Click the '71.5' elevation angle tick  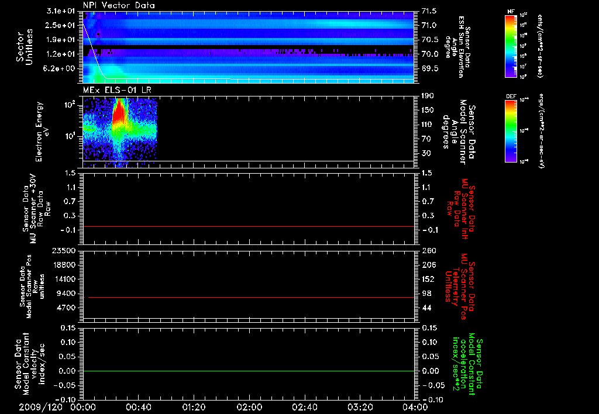tap(429, 11)
